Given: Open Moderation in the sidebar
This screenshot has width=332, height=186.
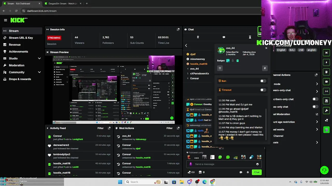Looking at the screenshot, I should (x=22, y=65).
